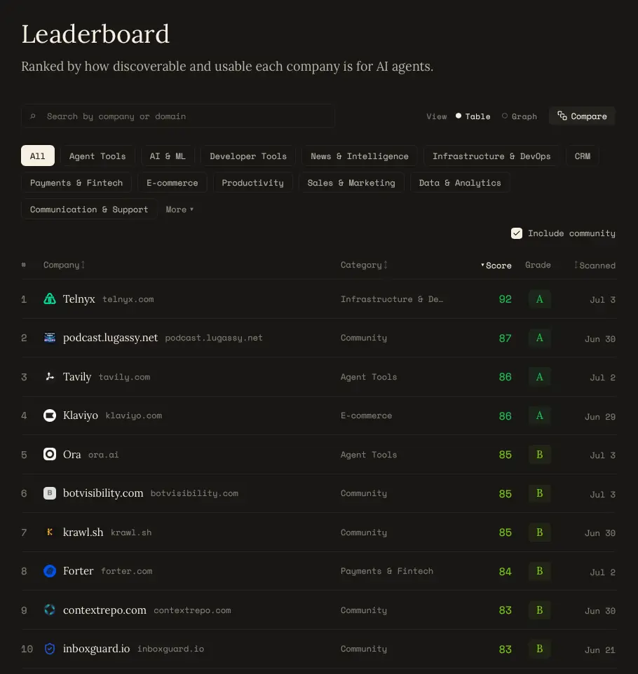Click the score 92 for Telnyx

point(505,299)
